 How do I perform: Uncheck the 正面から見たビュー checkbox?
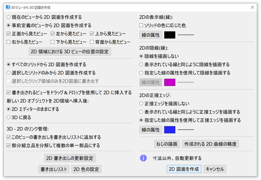(x=9, y=34)
